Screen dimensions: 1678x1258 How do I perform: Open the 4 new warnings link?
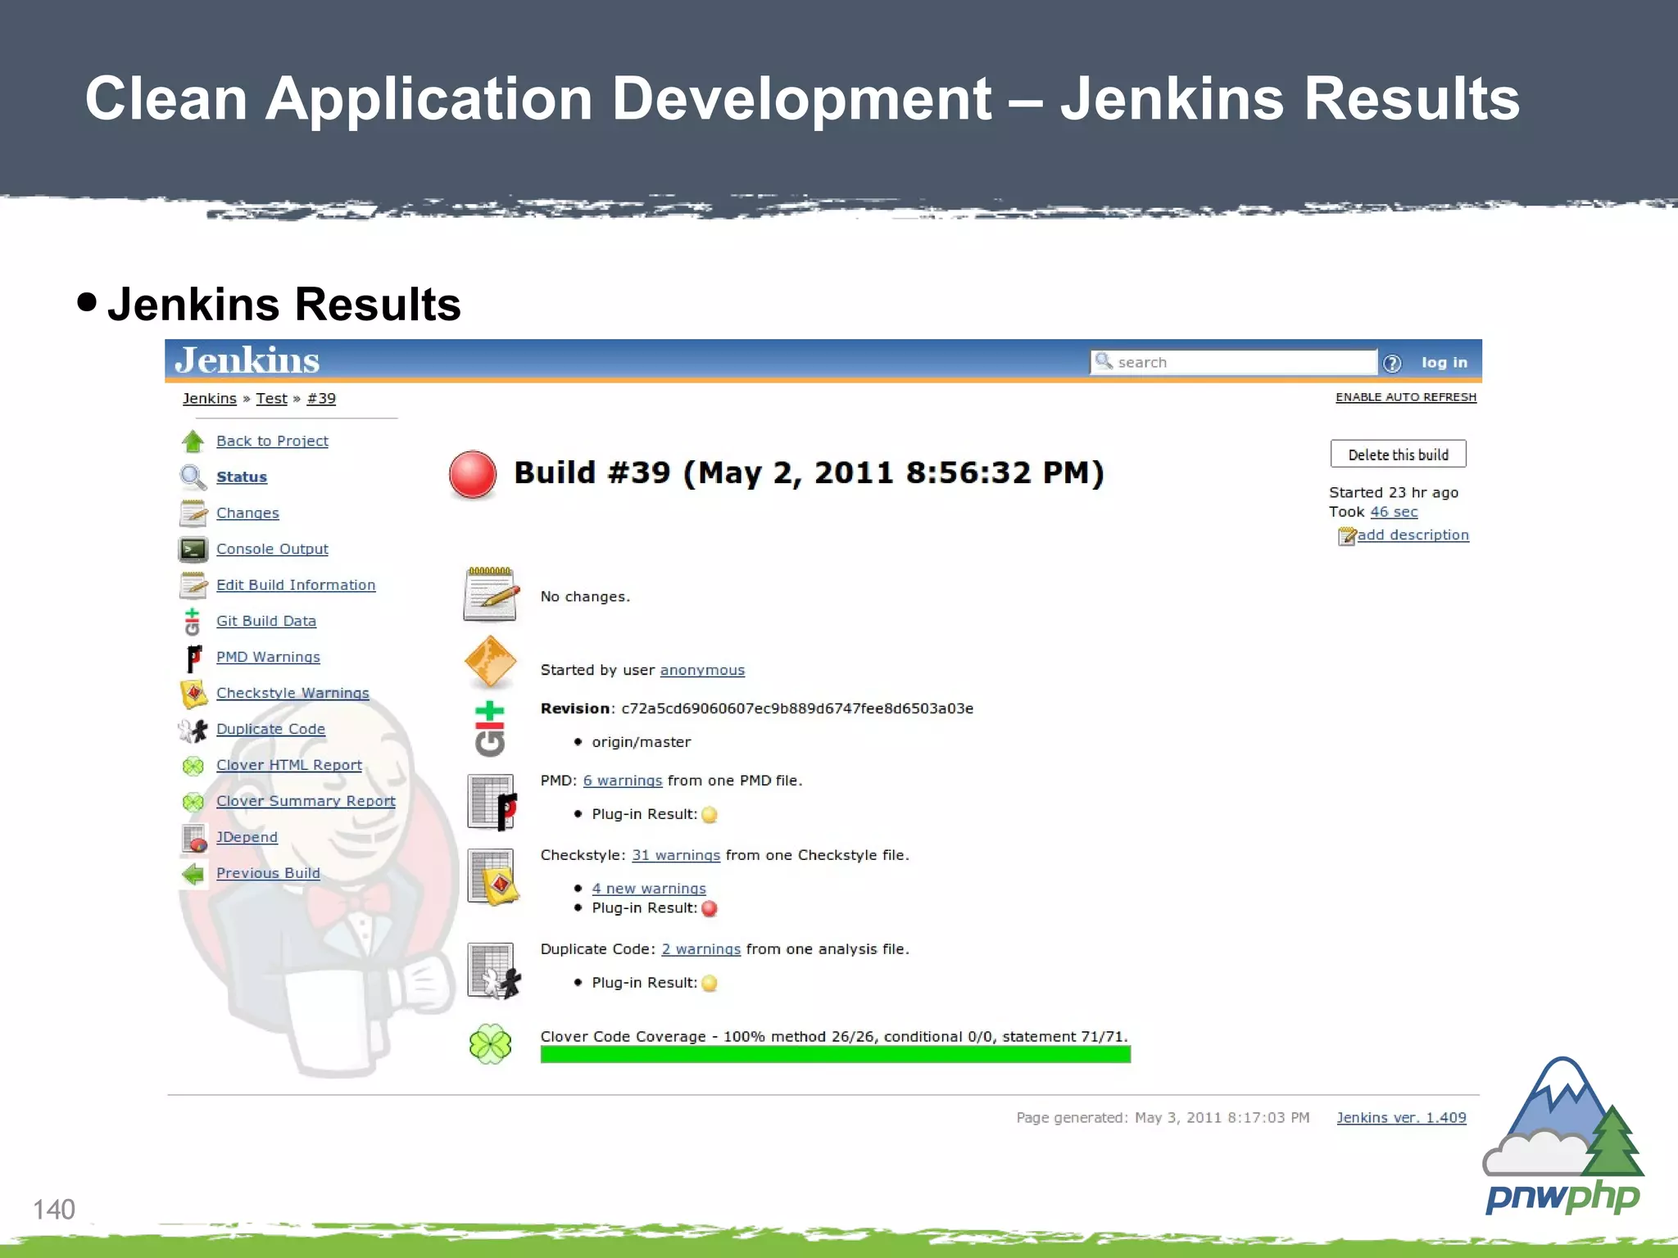click(649, 889)
